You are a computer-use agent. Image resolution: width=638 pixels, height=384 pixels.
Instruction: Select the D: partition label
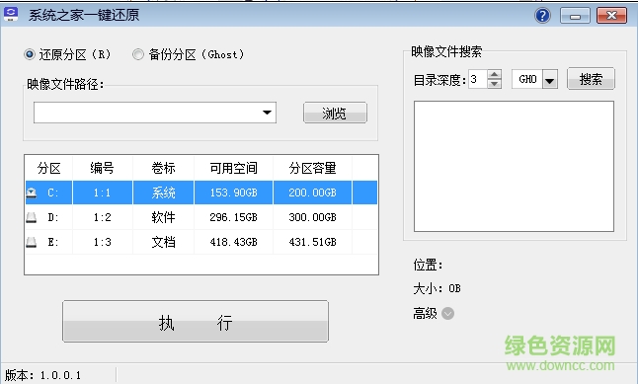click(x=53, y=217)
